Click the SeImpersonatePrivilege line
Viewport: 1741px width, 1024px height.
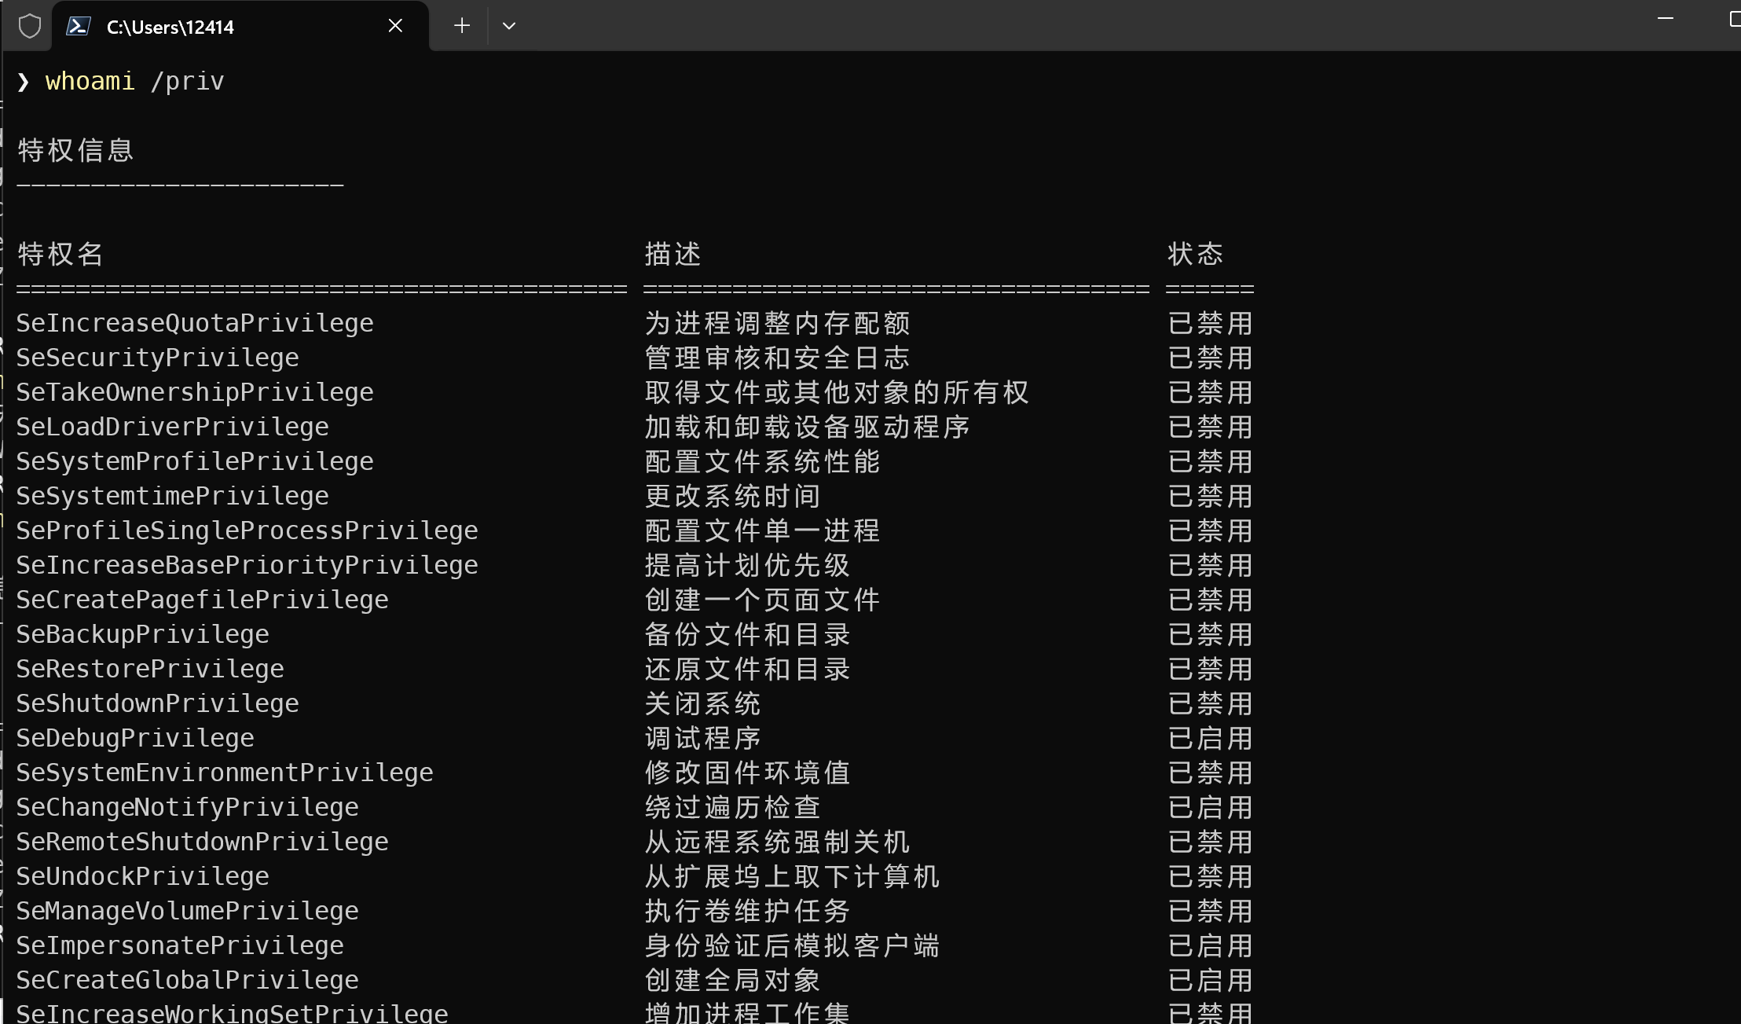[180, 945]
